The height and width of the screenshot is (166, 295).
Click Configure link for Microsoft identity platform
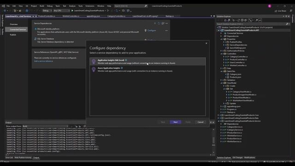coord(152,30)
